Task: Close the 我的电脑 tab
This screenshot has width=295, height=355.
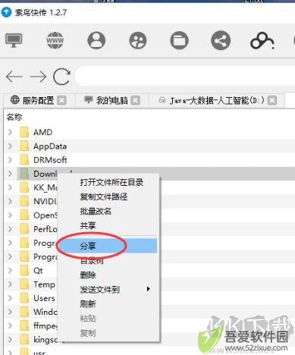Action: [136, 101]
